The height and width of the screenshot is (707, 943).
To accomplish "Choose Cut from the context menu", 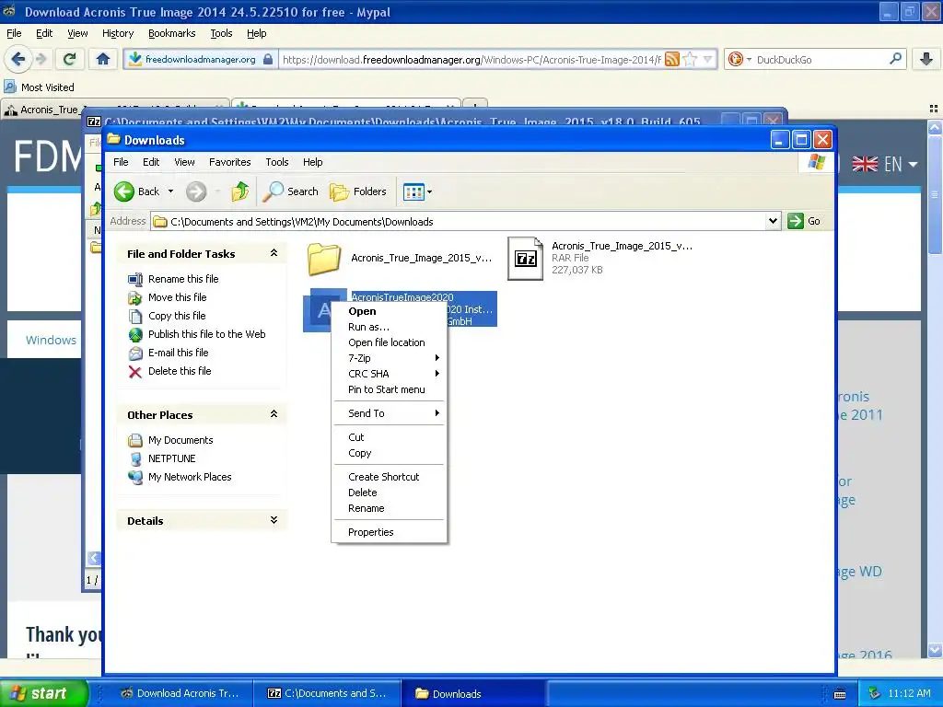I will pos(389,437).
